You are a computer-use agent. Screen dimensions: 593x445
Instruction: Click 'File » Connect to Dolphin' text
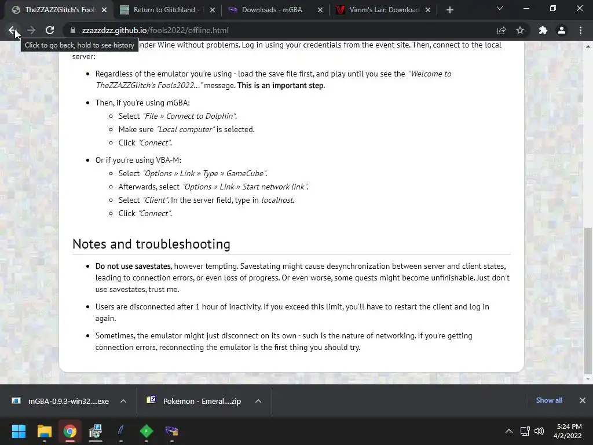[x=189, y=116]
